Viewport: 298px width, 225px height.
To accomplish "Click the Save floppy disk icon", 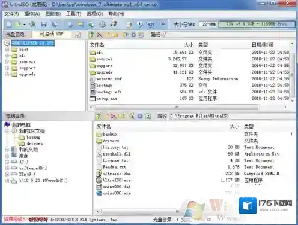I will tap(44, 25).
